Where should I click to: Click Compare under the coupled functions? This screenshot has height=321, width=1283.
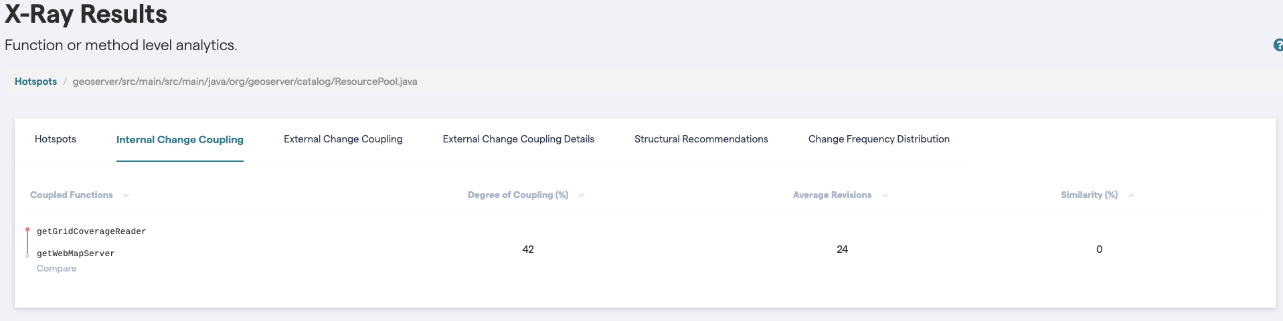(x=56, y=269)
